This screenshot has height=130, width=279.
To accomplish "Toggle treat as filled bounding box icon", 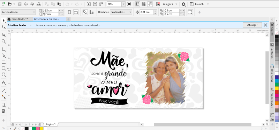I will [x=190, y=12].
